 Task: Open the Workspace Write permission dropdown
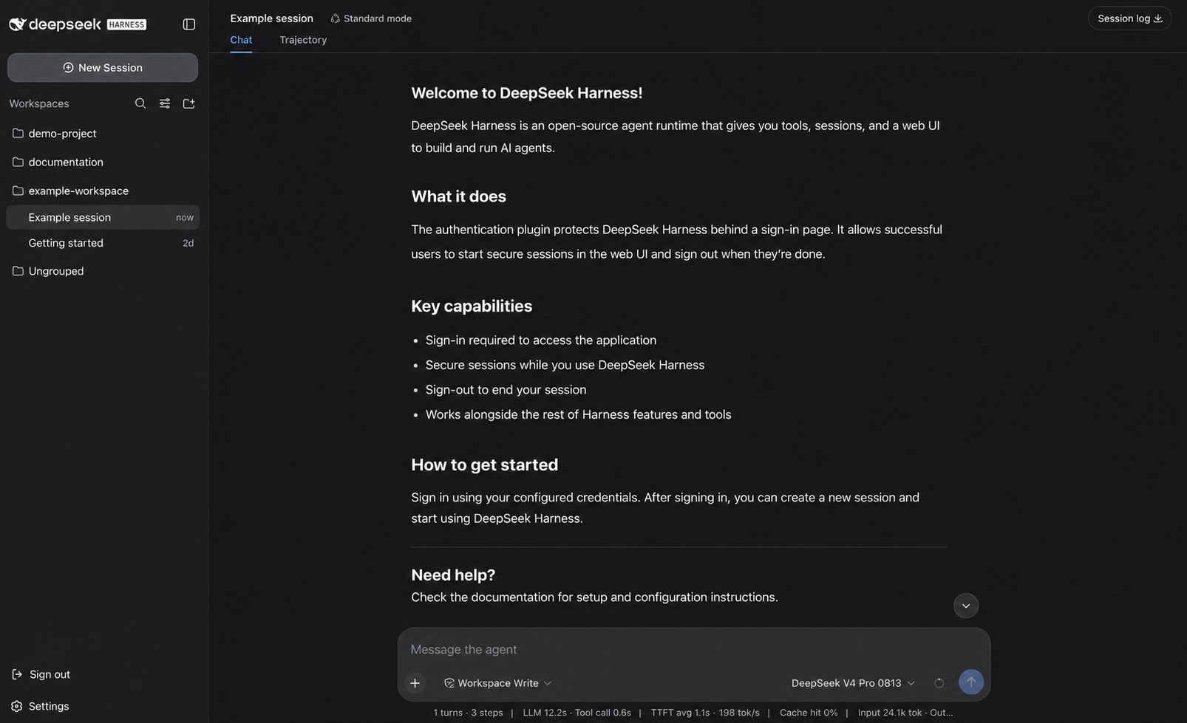click(497, 683)
